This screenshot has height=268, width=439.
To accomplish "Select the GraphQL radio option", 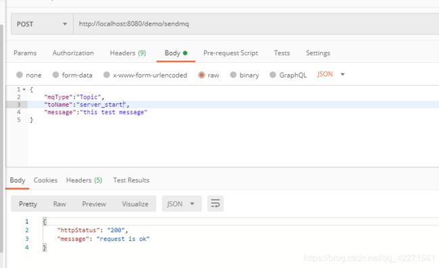I will point(273,75).
